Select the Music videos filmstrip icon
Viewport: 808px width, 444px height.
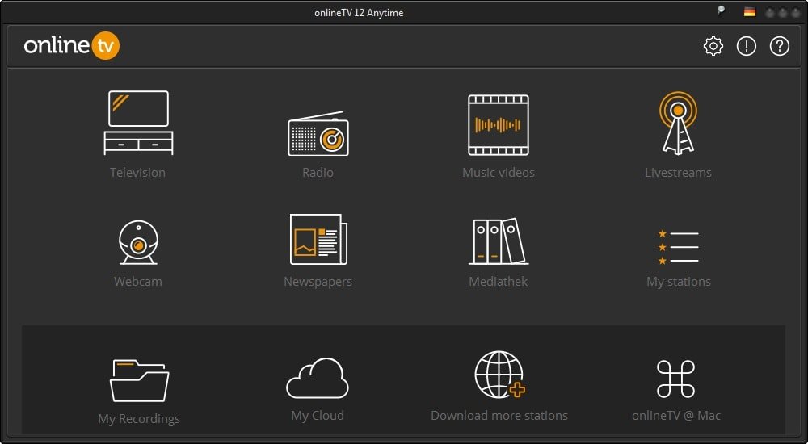(499, 125)
